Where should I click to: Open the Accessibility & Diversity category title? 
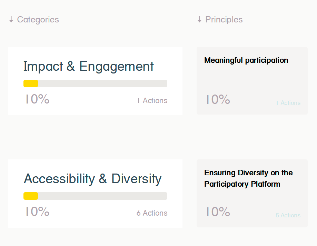[x=92, y=179]
